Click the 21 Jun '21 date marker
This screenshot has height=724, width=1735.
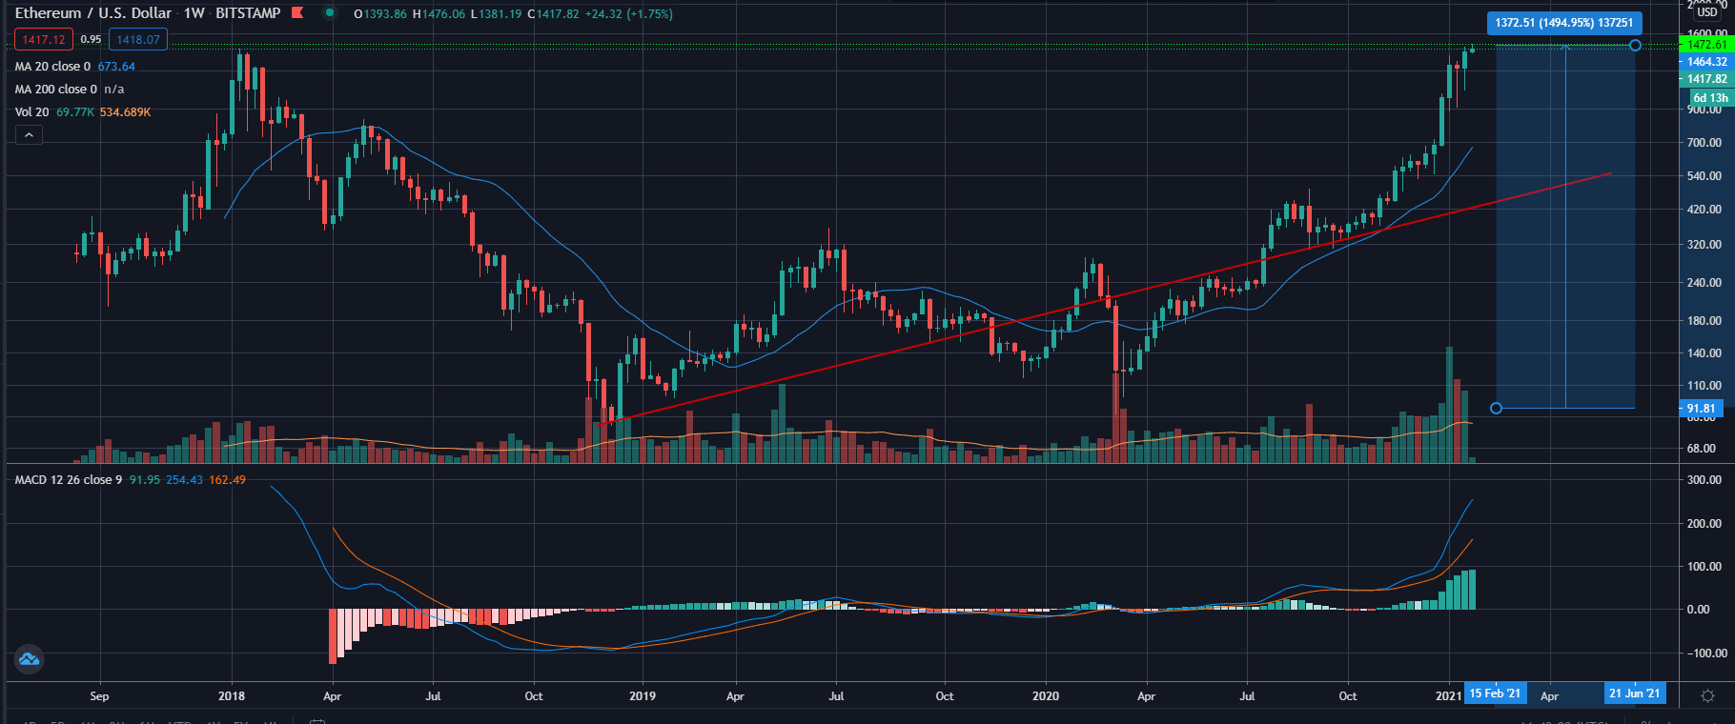[1634, 694]
